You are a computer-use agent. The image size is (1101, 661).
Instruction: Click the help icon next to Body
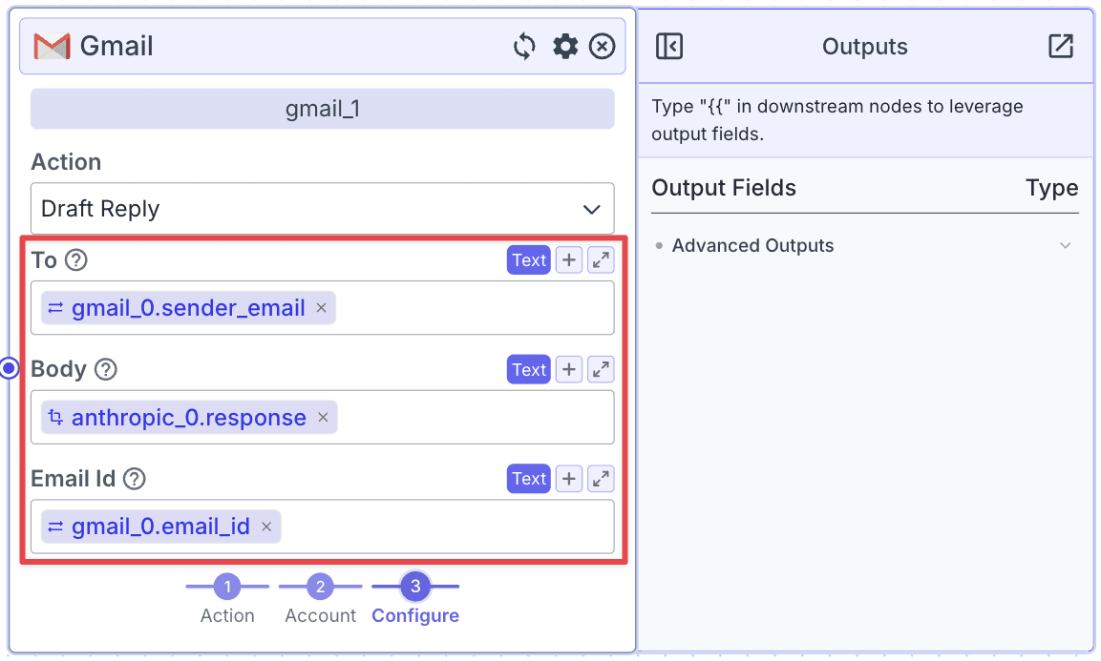pos(105,369)
